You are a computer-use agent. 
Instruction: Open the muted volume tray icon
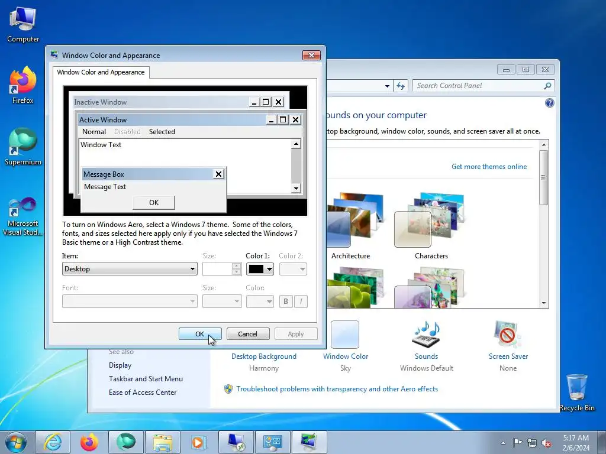tap(546, 443)
